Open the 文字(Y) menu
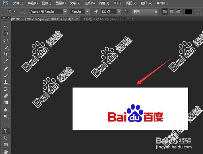Screen dimensions: 203x154 click(x=75, y=3)
